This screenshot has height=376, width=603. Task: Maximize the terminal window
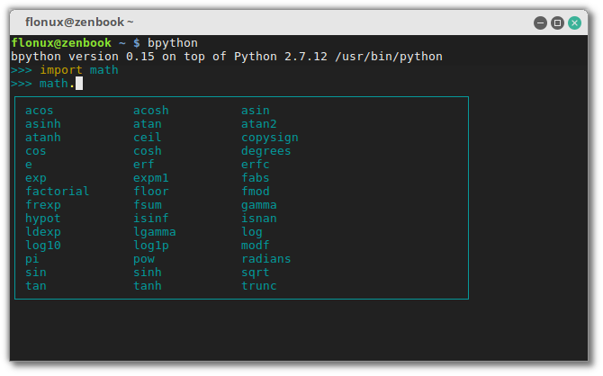557,23
